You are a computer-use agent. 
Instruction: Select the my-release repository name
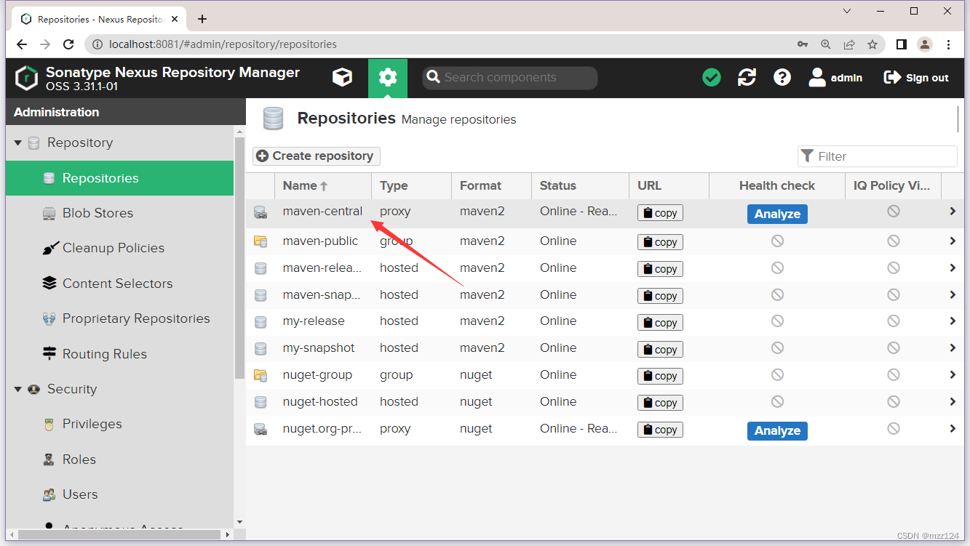coord(314,321)
